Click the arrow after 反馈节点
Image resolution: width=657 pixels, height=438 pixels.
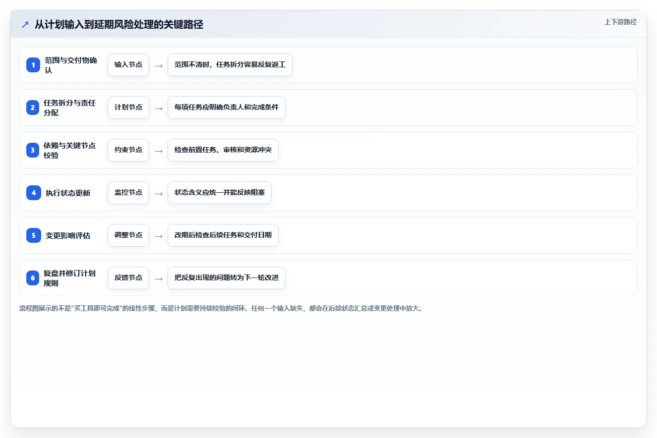(159, 278)
